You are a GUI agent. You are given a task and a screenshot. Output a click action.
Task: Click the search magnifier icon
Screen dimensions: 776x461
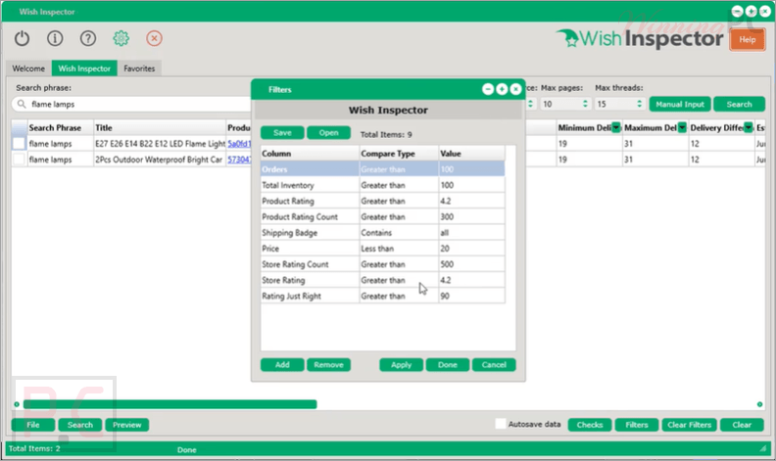coord(22,104)
